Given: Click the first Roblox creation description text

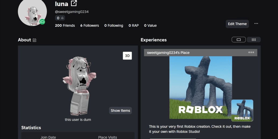Looking at the screenshot, I should 200,129.
